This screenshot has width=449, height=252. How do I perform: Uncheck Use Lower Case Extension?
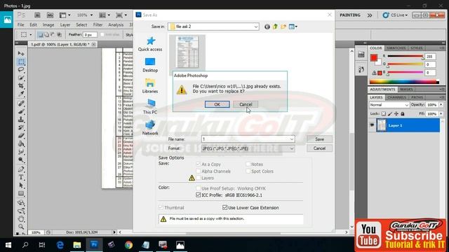coord(224,207)
